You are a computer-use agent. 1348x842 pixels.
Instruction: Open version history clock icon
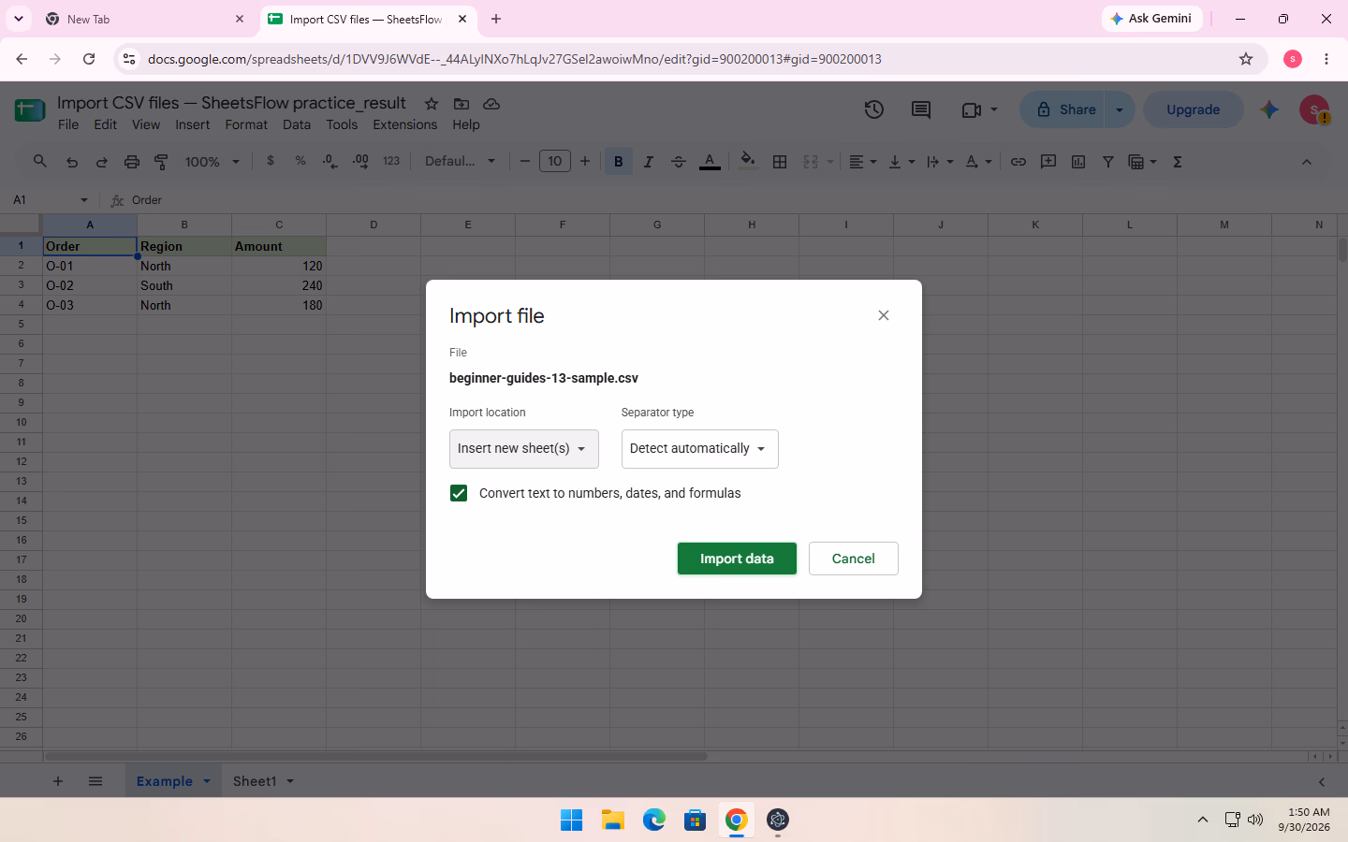coord(874,109)
